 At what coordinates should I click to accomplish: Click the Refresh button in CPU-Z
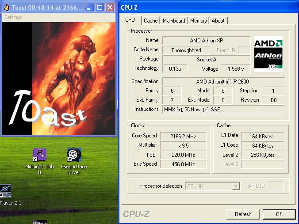point(243,214)
